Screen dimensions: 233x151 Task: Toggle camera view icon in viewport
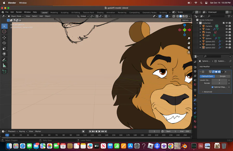(189, 47)
